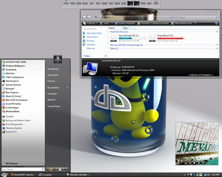The height and width of the screenshot is (177, 222).
Task: Select the Vista Ultimate SP1 (C:) drive icon
Action: [114, 38]
